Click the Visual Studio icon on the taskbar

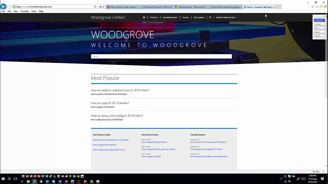pyautogui.click(x=66, y=181)
